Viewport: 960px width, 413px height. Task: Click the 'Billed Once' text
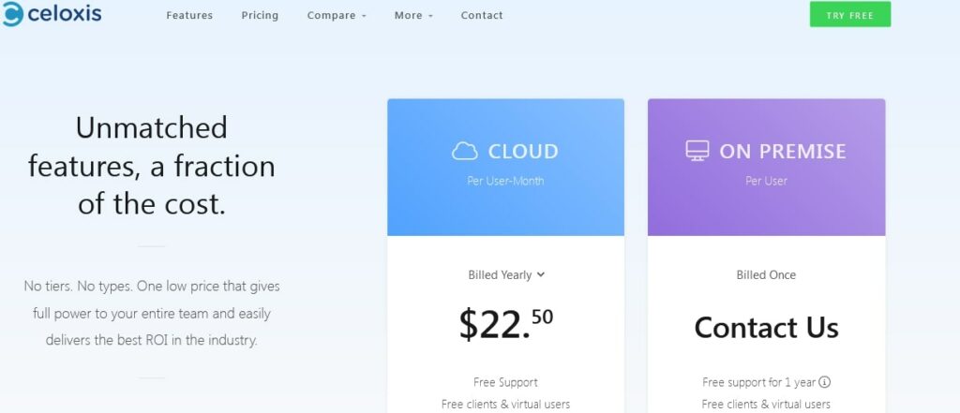tap(766, 275)
